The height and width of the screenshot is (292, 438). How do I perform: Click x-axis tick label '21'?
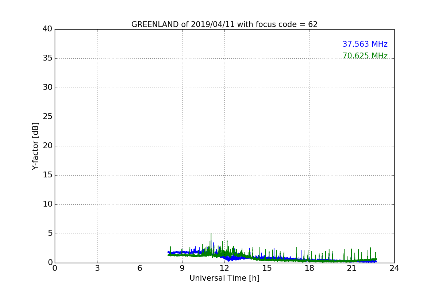coord(352,268)
